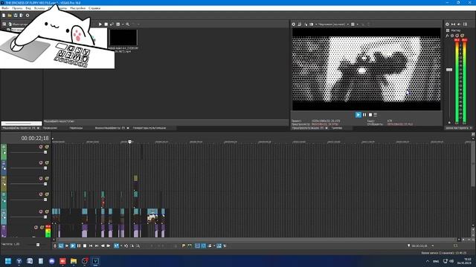Click the master volume fader handle
Viewport: 476px width, 267px height.
pos(449,70)
